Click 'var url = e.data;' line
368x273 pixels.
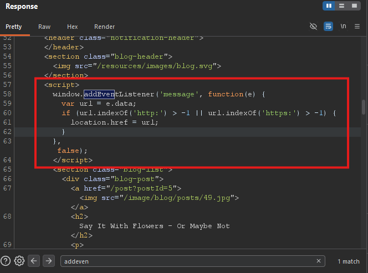pyautogui.click(x=99, y=104)
